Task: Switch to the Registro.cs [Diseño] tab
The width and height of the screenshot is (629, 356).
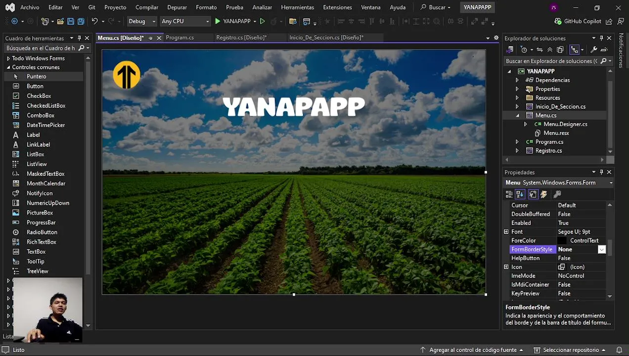Action: [241, 38]
